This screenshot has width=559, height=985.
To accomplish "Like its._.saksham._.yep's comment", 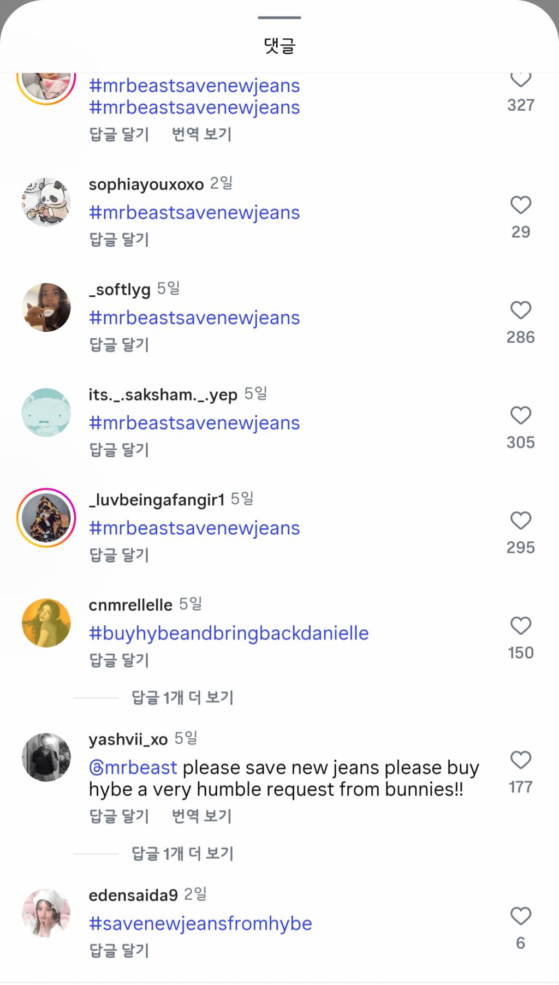I will click(x=520, y=415).
